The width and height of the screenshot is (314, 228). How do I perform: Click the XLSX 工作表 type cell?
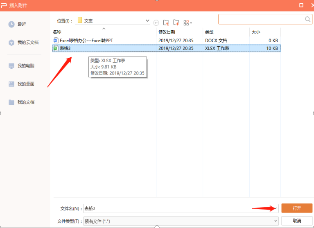pyautogui.click(x=217, y=48)
